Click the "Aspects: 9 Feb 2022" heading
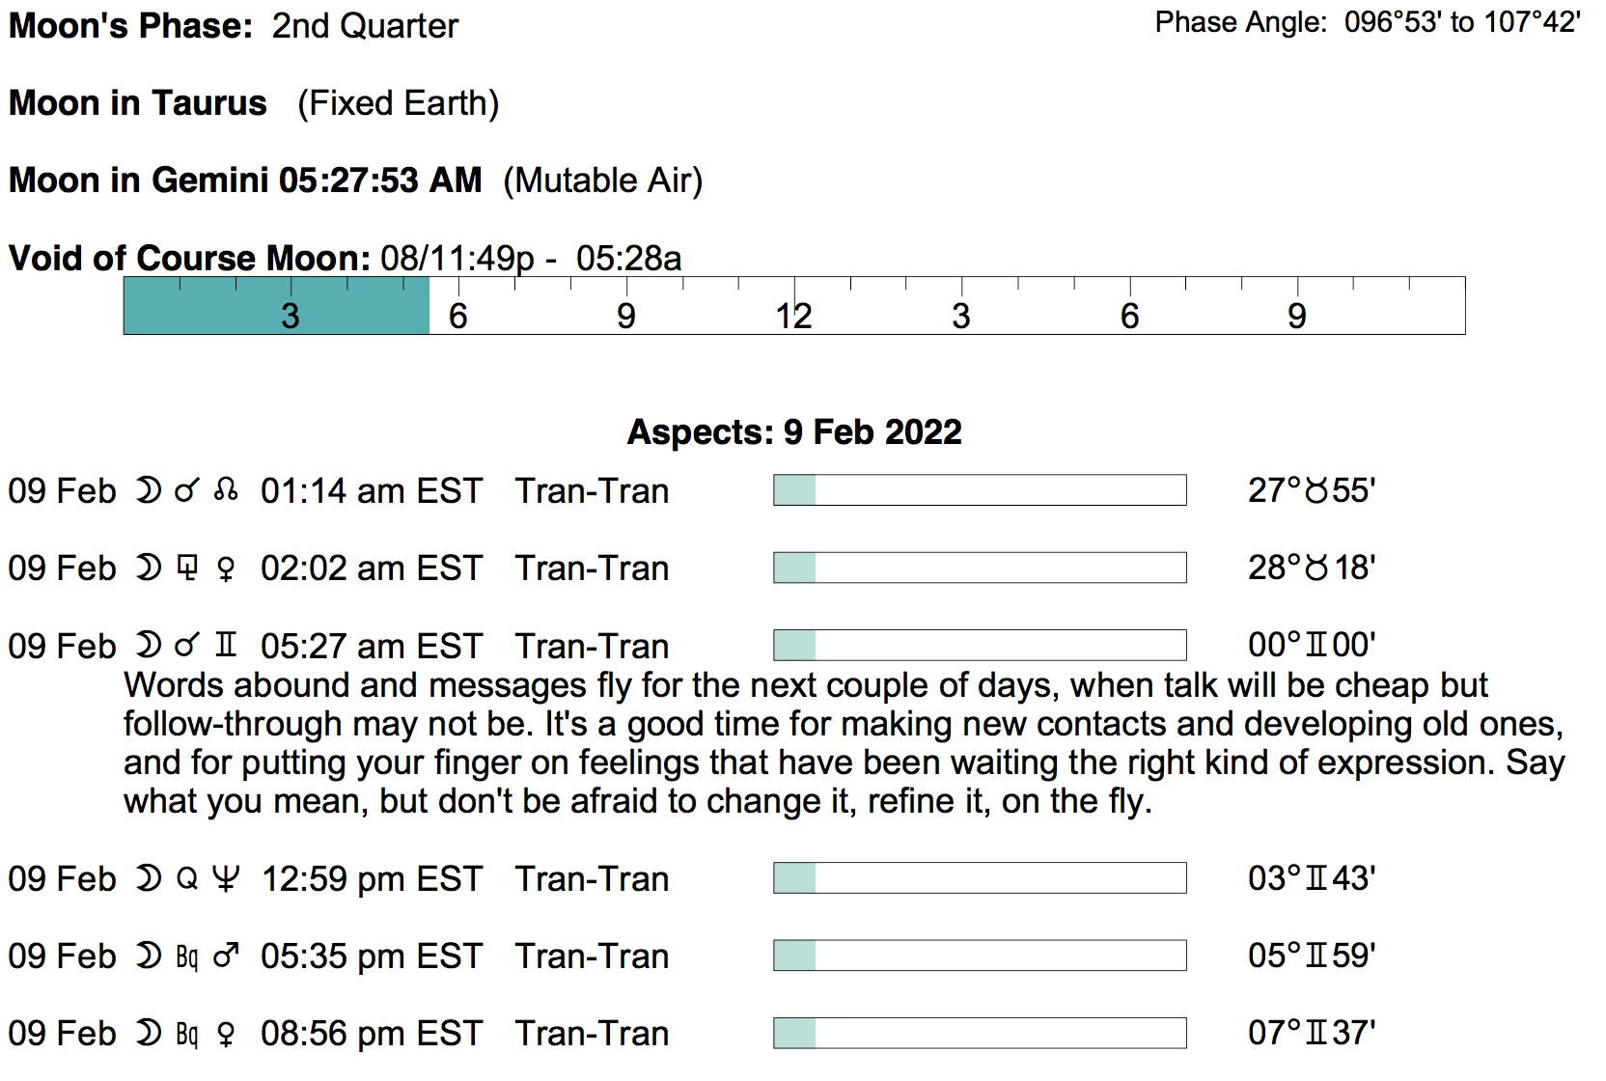The image size is (1606, 1081). tap(794, 431)
